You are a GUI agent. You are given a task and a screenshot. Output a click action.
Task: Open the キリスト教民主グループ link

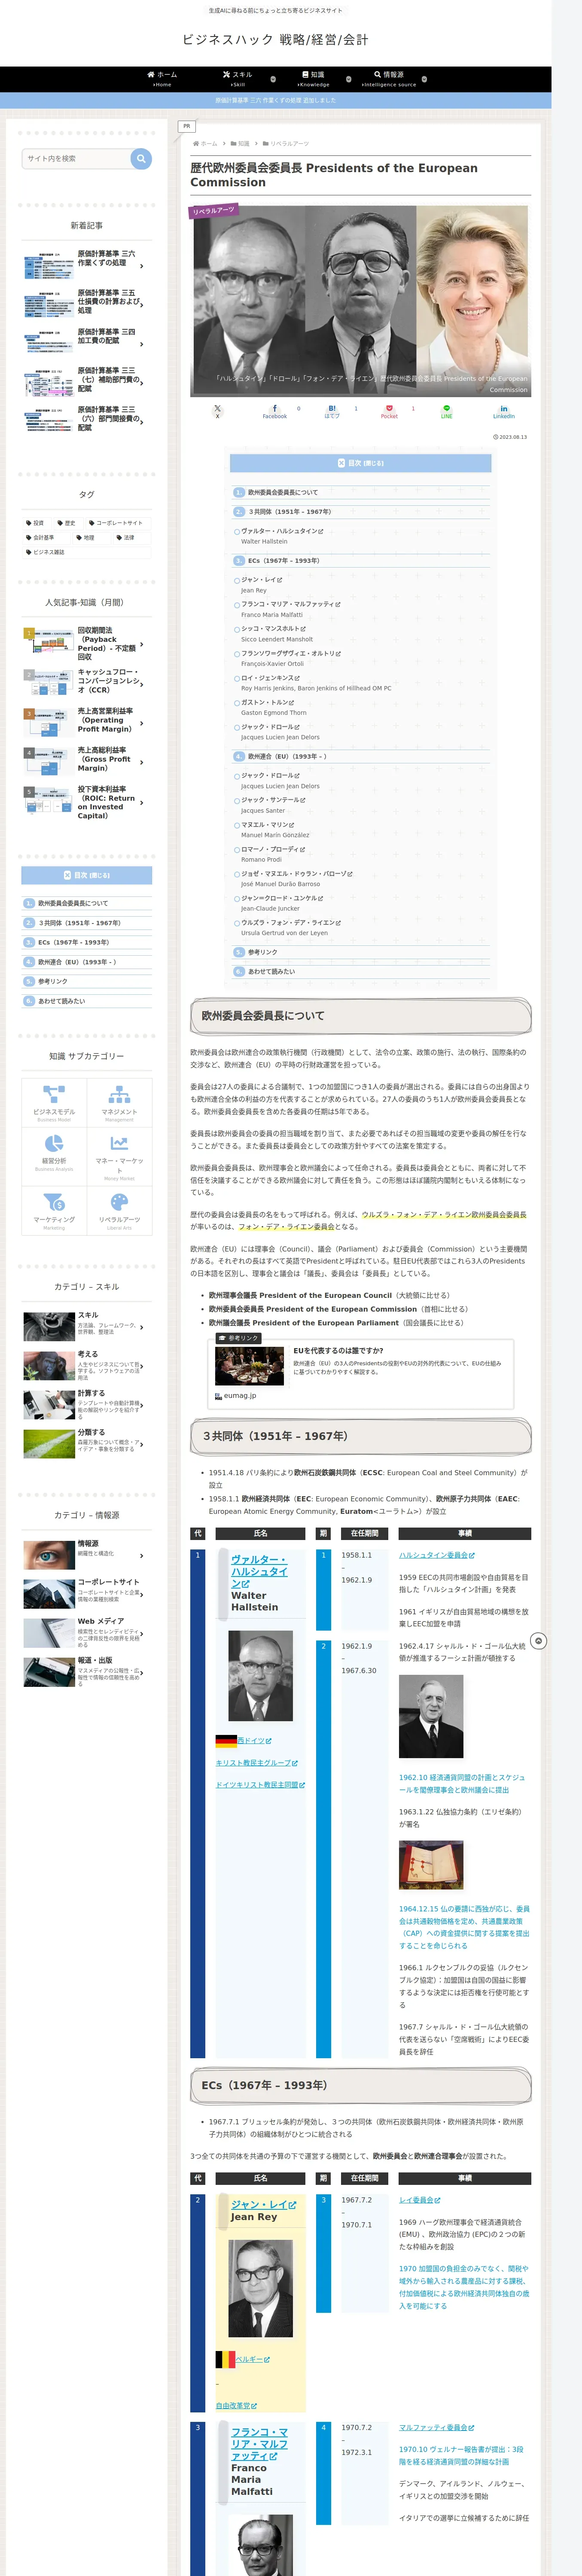257,1763
